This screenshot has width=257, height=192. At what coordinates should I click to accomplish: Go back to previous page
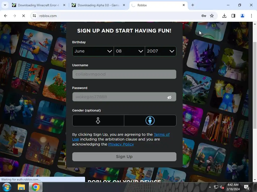pos(6,16)
